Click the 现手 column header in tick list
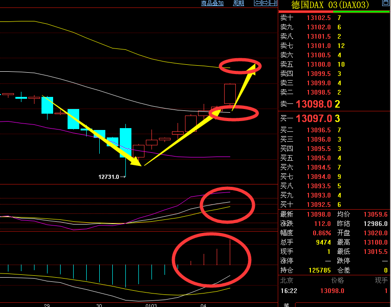The width and height of the screenshot is (391, 307). tap(382, 280)
